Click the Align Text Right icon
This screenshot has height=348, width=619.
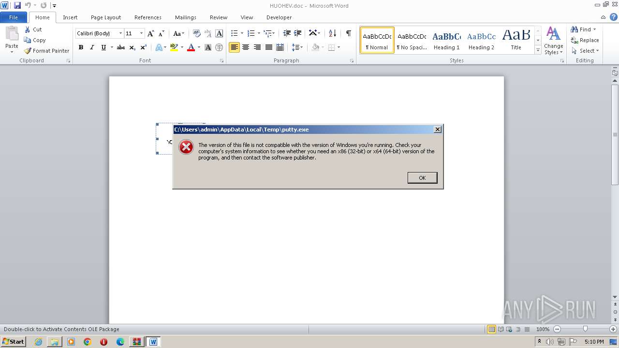click(257, 47)
